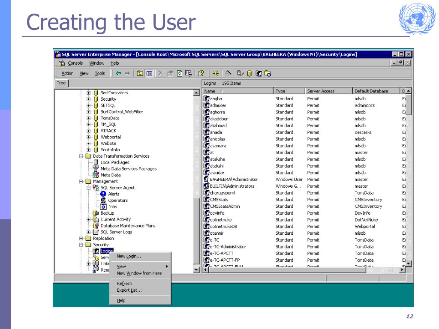Select the admuser login row
The image size is (439, 329).
pos(304,105)
